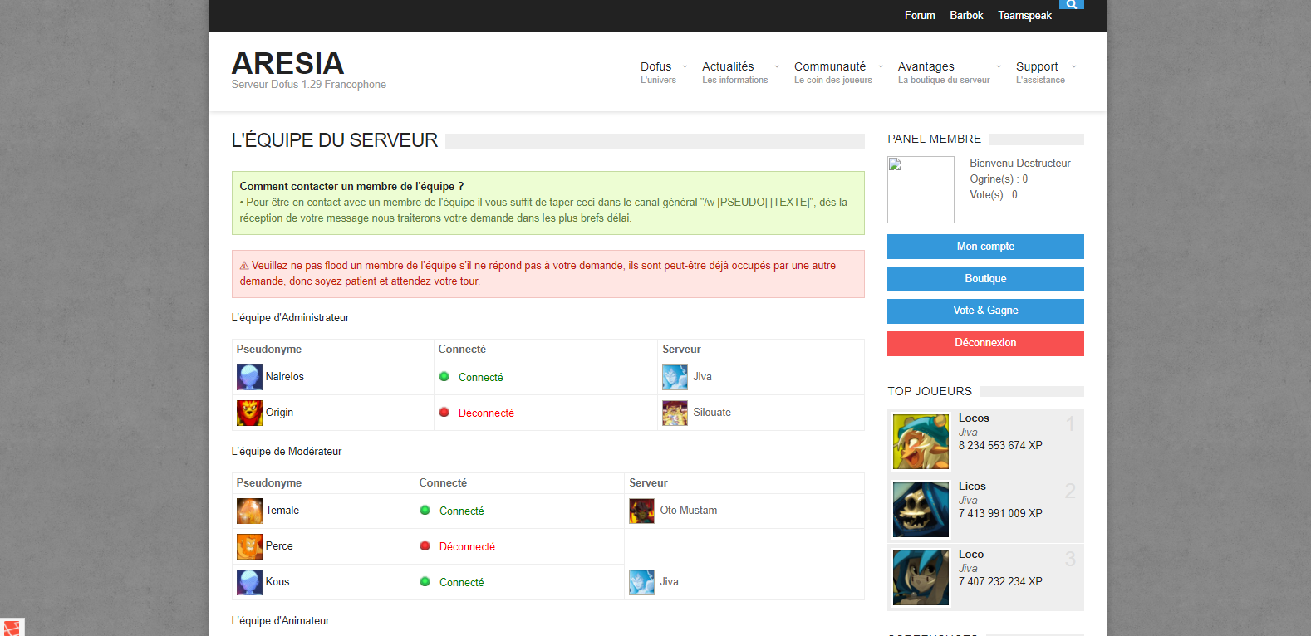Click 7 413 991 009 XP value

[x=1000, y=514]
